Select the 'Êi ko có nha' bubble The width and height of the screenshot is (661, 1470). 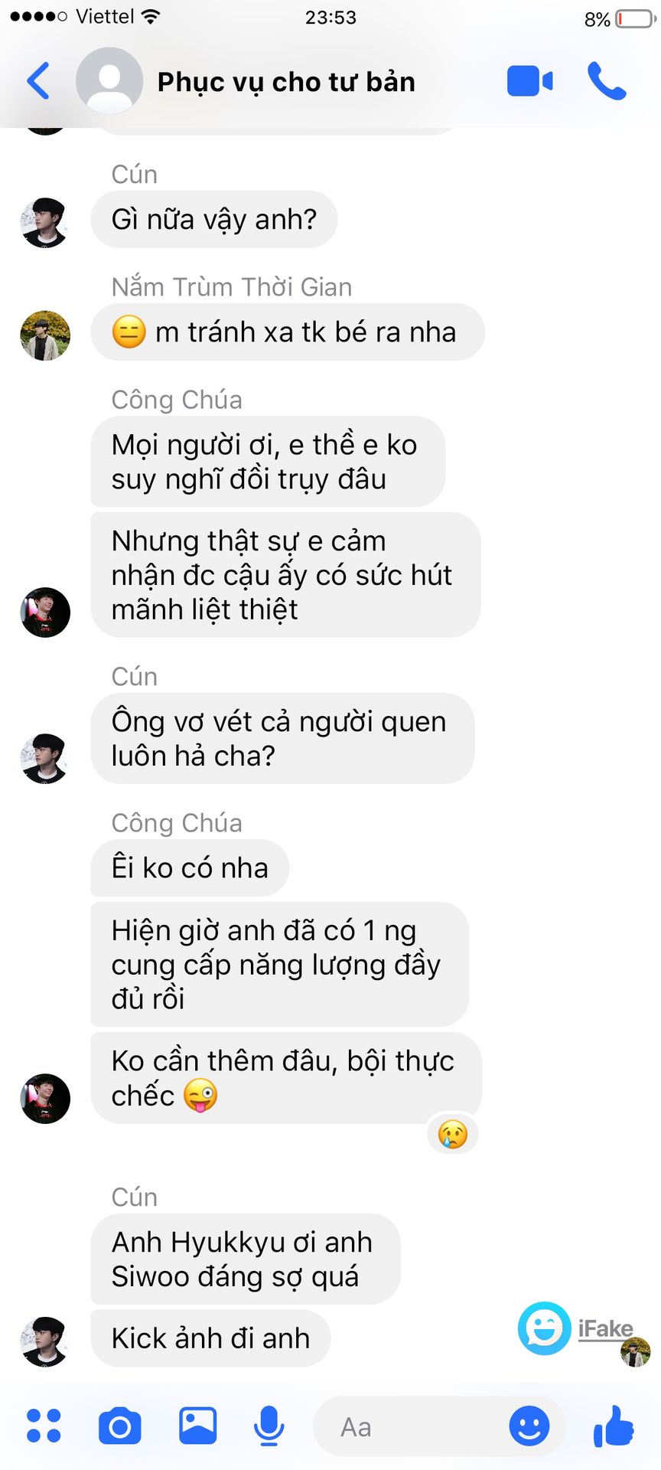point(190,868)
